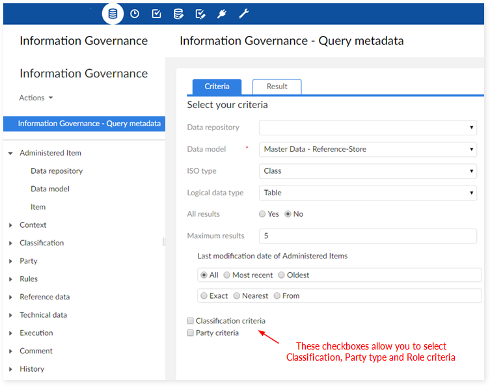Select Yes for All results
The width and height of the screenshot is (490, 386).
[262, 214]
